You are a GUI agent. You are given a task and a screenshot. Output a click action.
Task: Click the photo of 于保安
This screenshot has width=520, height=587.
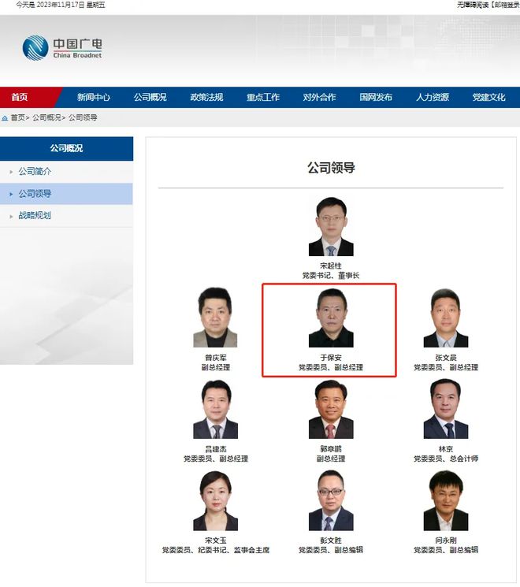pos(331,318)
